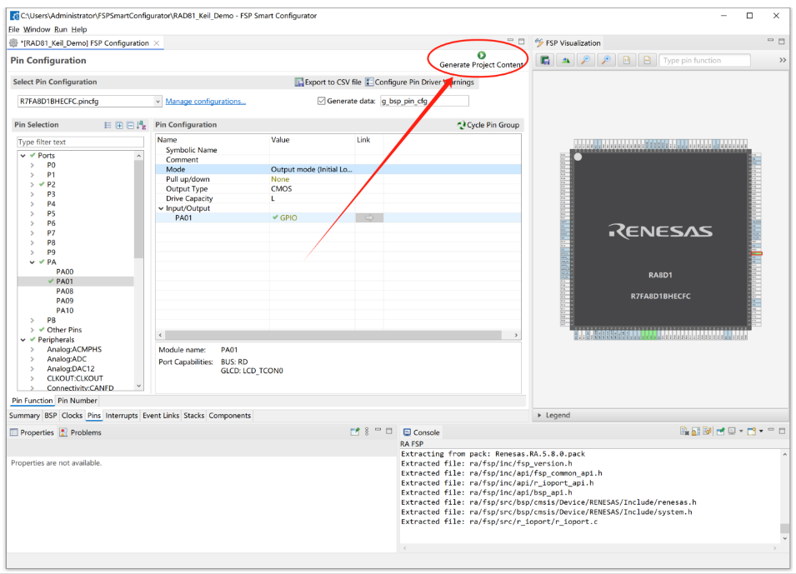Click the Cycle Pin Group button
This screenshot has height=574, width=796.
[488, 125]
